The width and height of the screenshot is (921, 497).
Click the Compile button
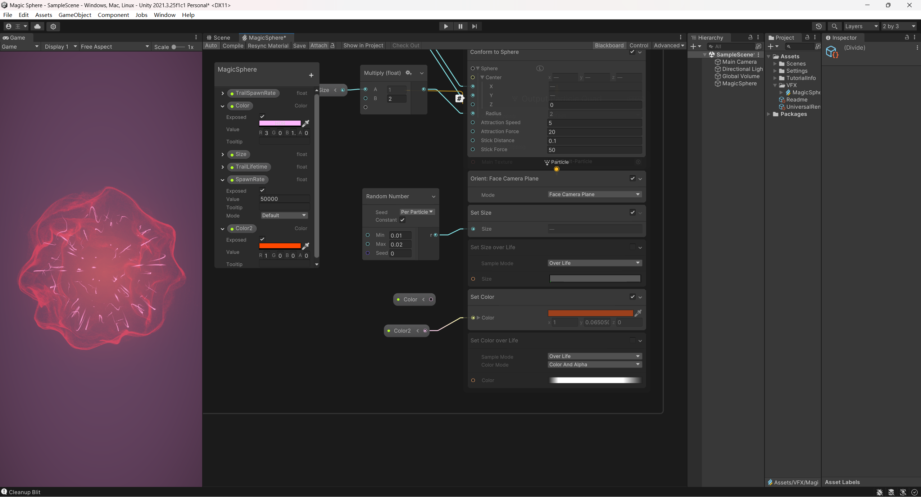pos(233,46)
